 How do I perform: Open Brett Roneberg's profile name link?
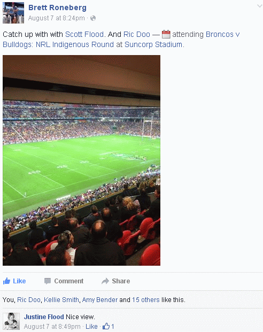(x=57, y=7)
